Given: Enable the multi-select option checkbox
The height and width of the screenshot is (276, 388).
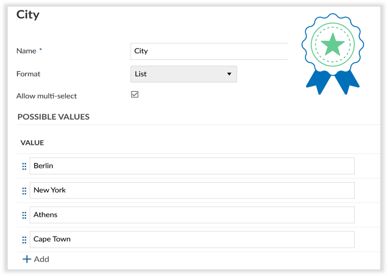Looking at the screenshot, I should pos(135,94).
